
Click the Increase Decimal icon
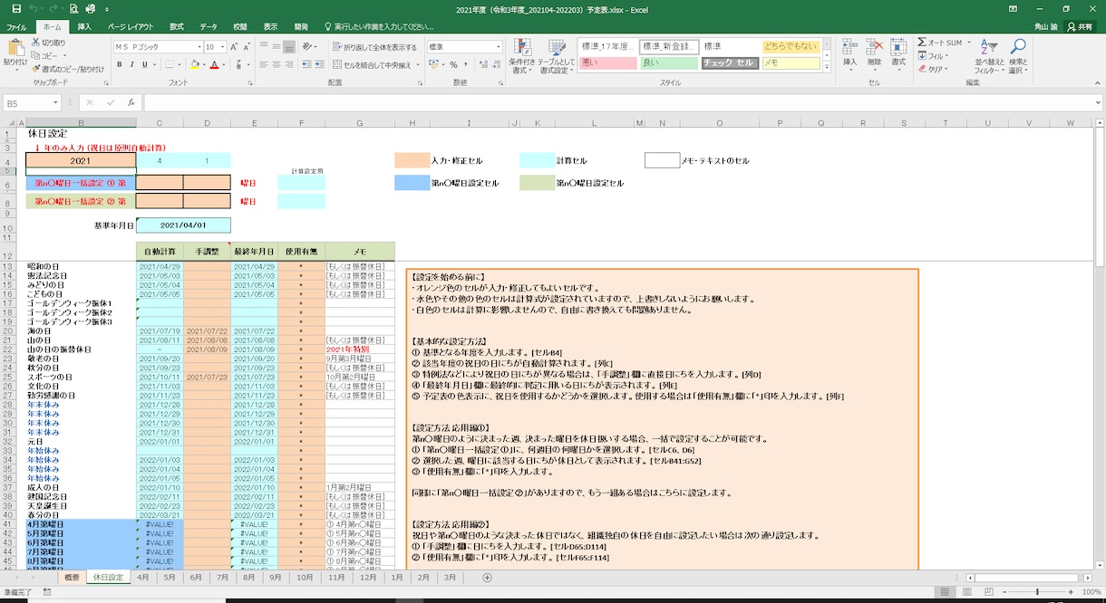pos(482,65)
